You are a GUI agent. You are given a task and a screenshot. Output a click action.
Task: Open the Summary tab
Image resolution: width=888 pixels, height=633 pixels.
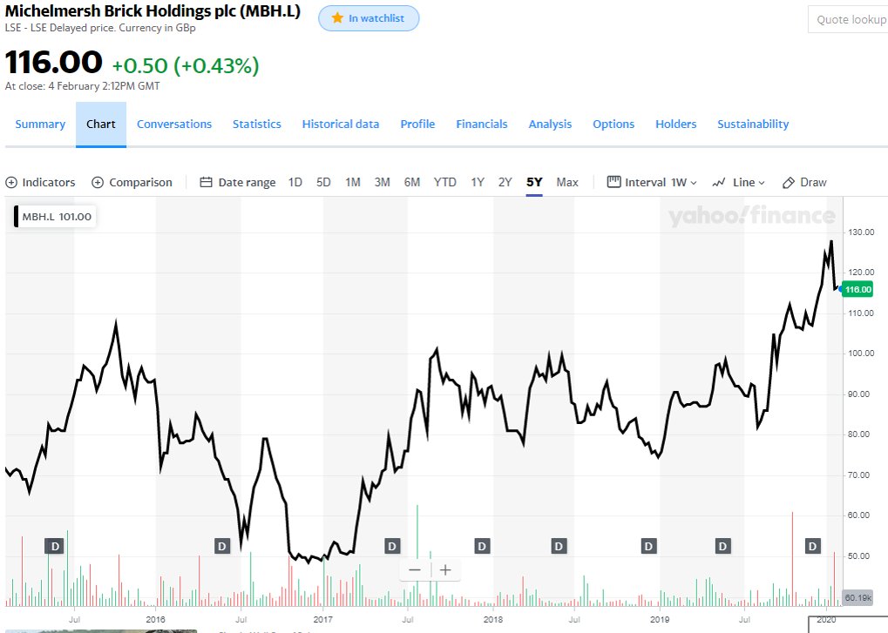[40, 124]
